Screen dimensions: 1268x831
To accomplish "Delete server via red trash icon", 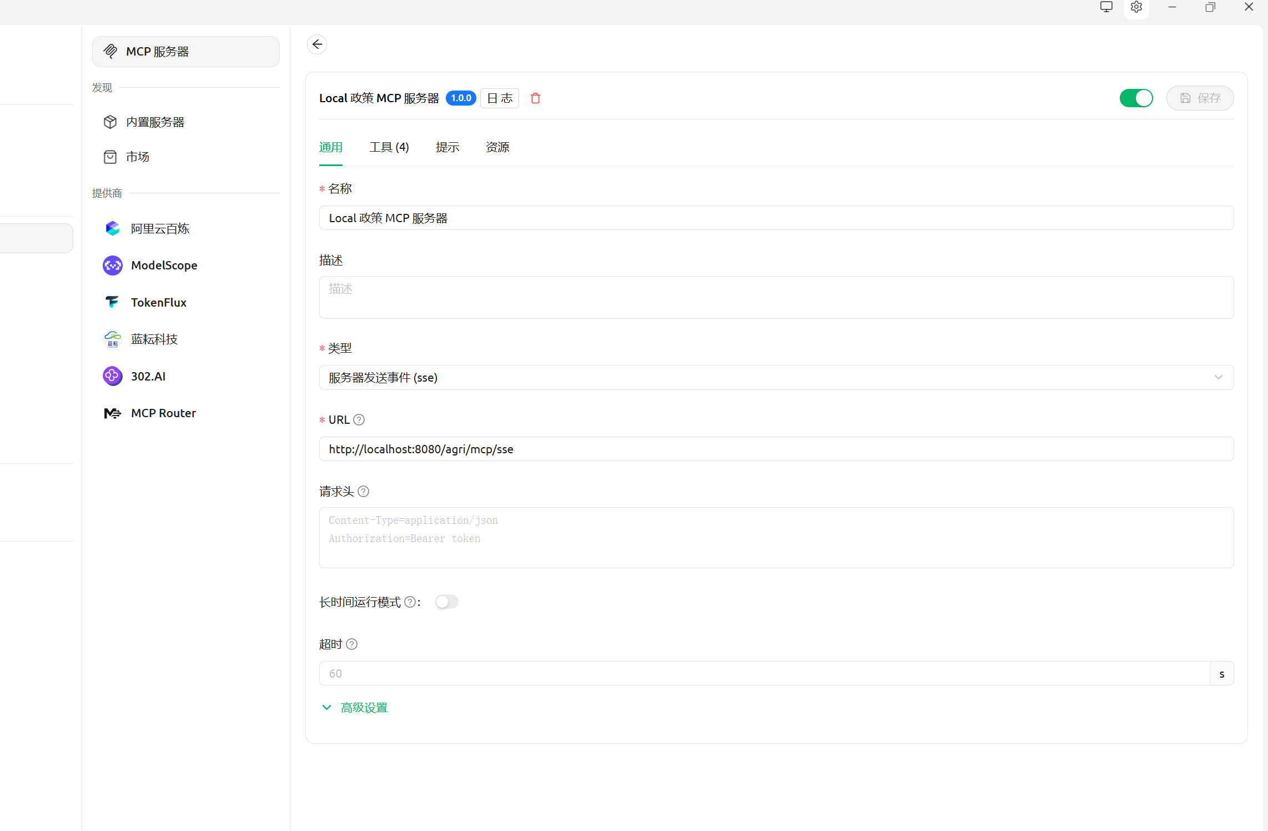I will (535, 98).
